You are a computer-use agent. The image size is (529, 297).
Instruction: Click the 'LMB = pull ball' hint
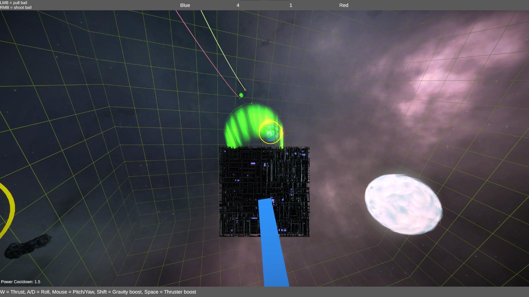pyautogui.click(x=14, y=2)
